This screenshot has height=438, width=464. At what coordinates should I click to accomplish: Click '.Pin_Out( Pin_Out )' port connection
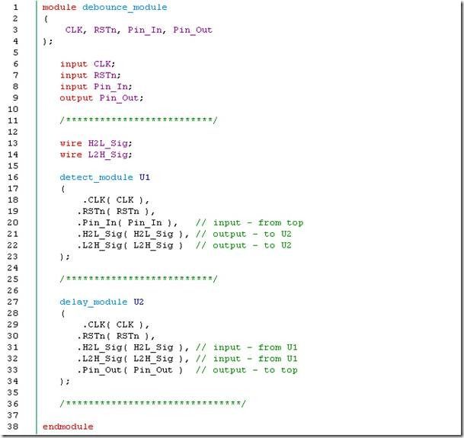(130, 370)
